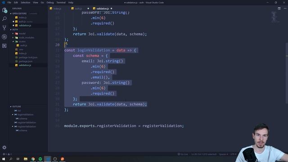
Task: Open the Help menu
Action: click(x=71, y=3)
